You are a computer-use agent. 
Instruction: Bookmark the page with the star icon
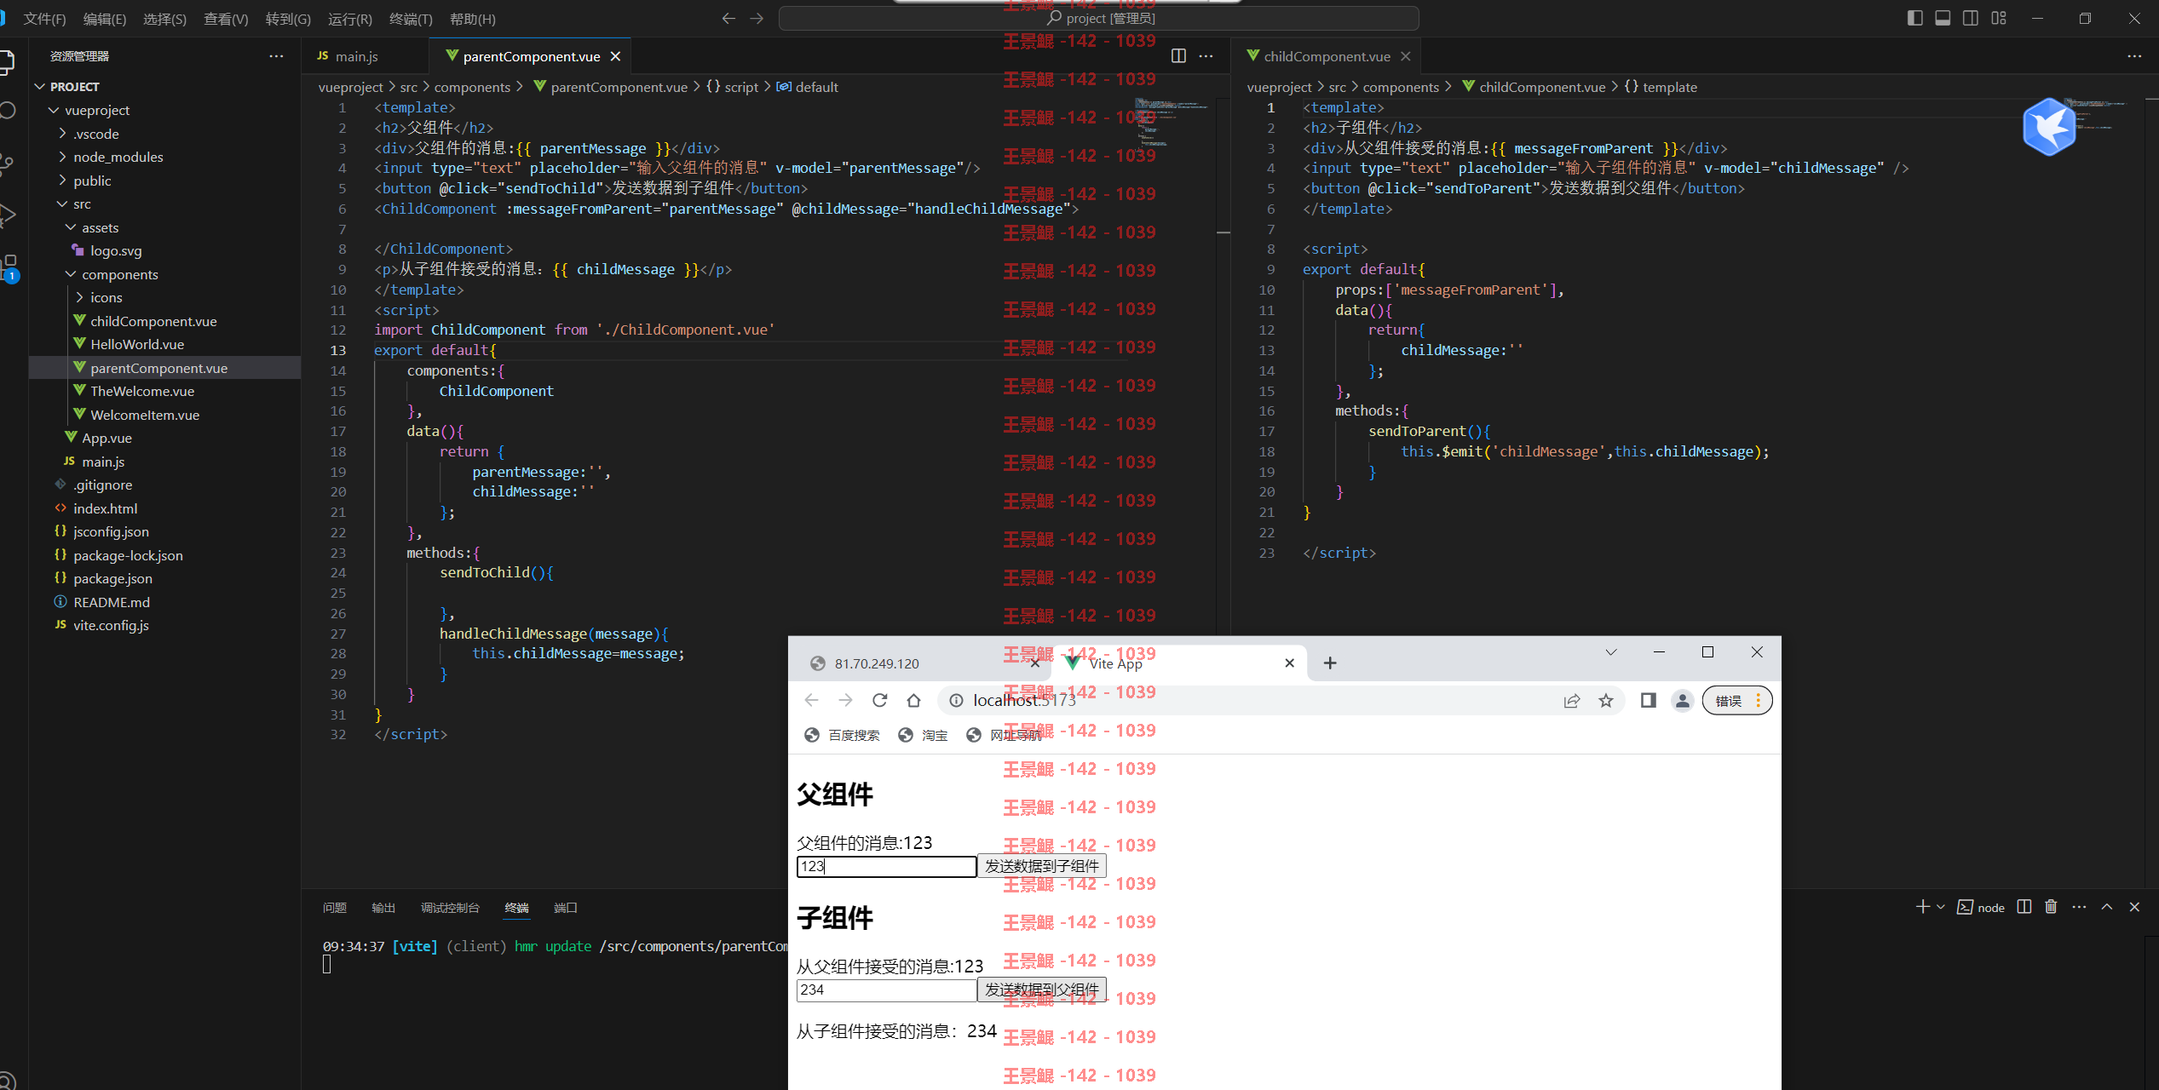[1606, 700]
